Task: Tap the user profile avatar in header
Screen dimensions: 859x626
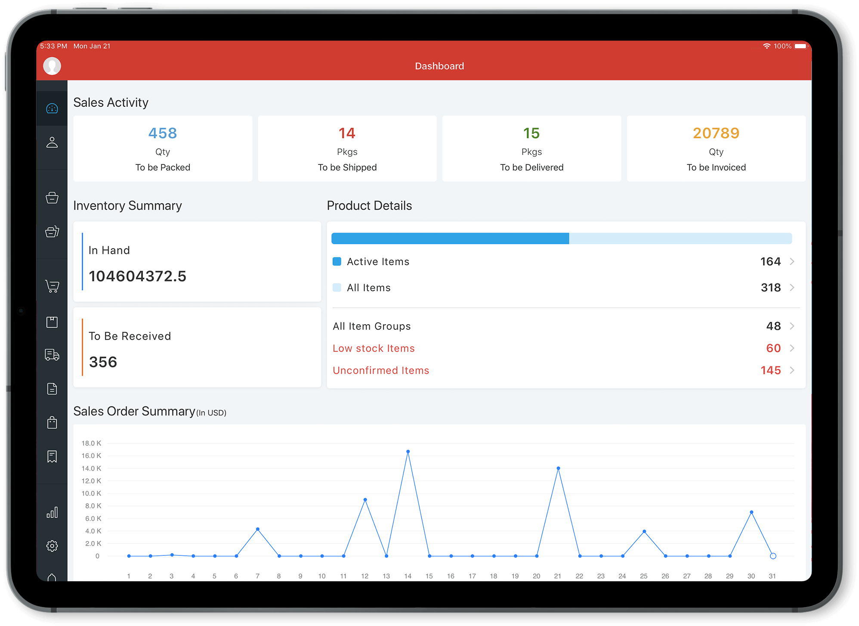Action: tap(52, 65)
